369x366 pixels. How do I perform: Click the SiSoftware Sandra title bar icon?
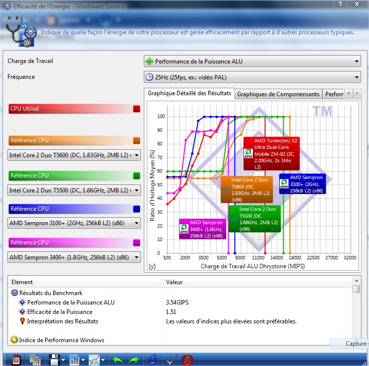click(x=7, y=6)
